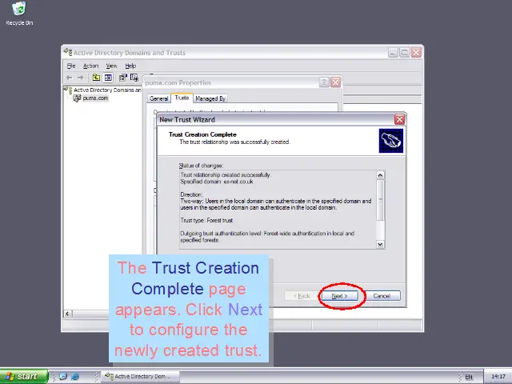Click the first quick launch icon beside Start
The image size is (512, 384).
coord(63,376)
